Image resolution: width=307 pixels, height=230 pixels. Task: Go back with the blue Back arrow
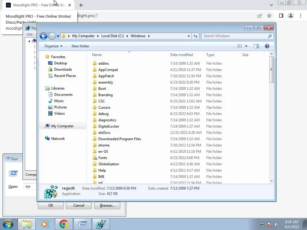[43, 36]
